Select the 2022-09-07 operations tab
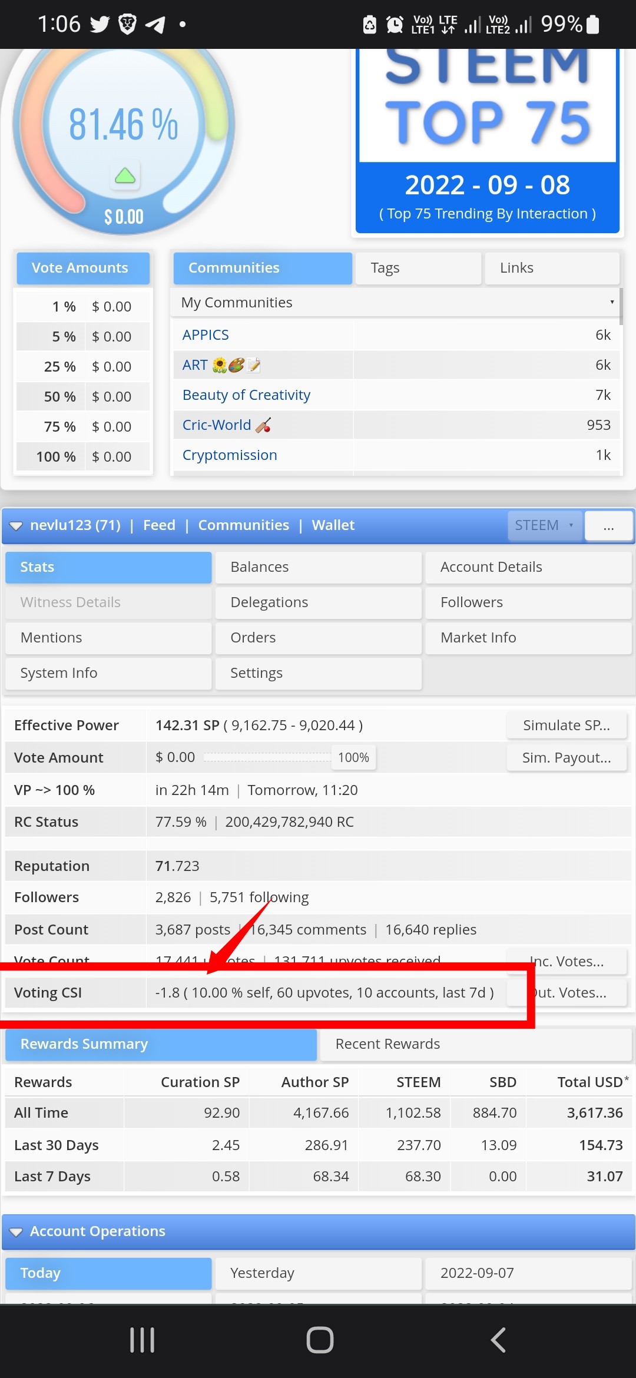Screen dimensions: 636x1378 [528, 1273]
